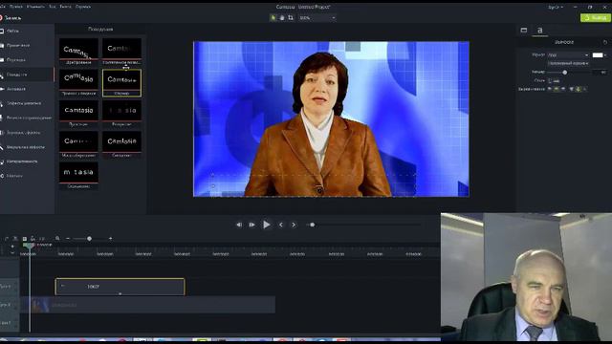Choose the wavy shifting behavior thumbnail
The image size is (612, 344).
121,144
